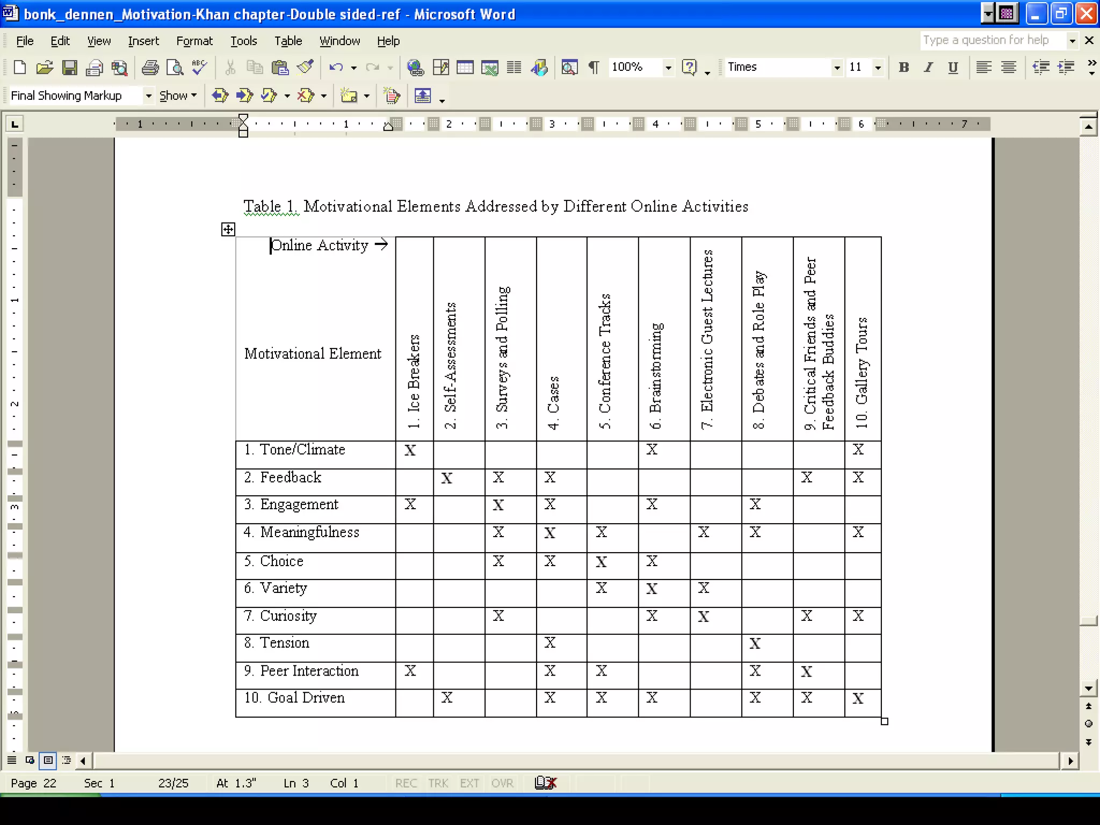Viewport: 1100px width, 825px height.
Task: Open the Table menu
Action: click(x=288, y=41)
